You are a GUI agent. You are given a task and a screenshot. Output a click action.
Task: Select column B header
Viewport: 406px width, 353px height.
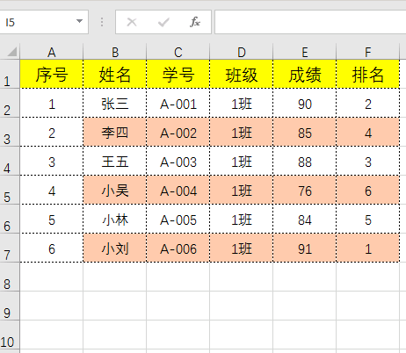(x=115, y=52)
